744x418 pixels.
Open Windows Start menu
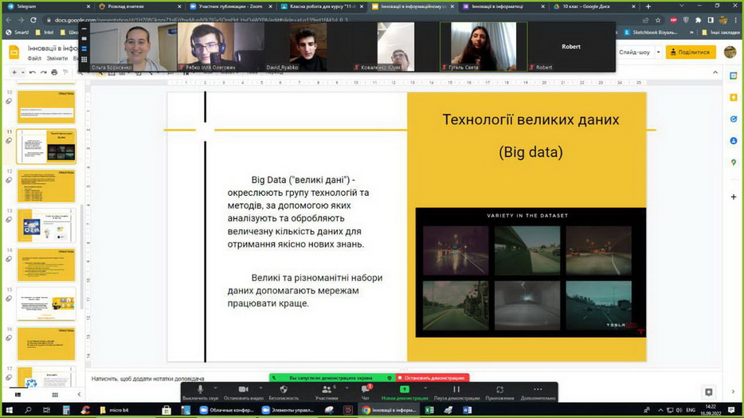[x=9, y=410]
